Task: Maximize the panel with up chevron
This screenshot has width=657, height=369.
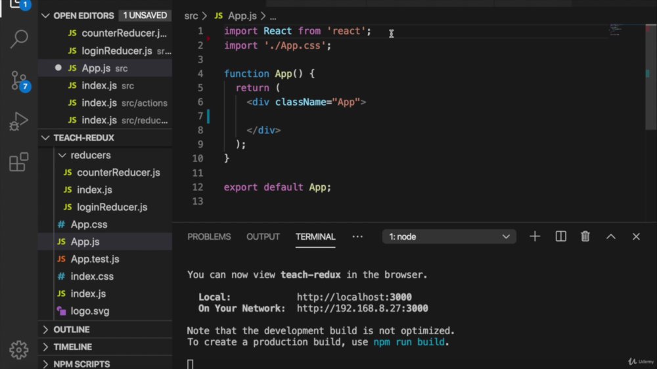Action: 611,236
